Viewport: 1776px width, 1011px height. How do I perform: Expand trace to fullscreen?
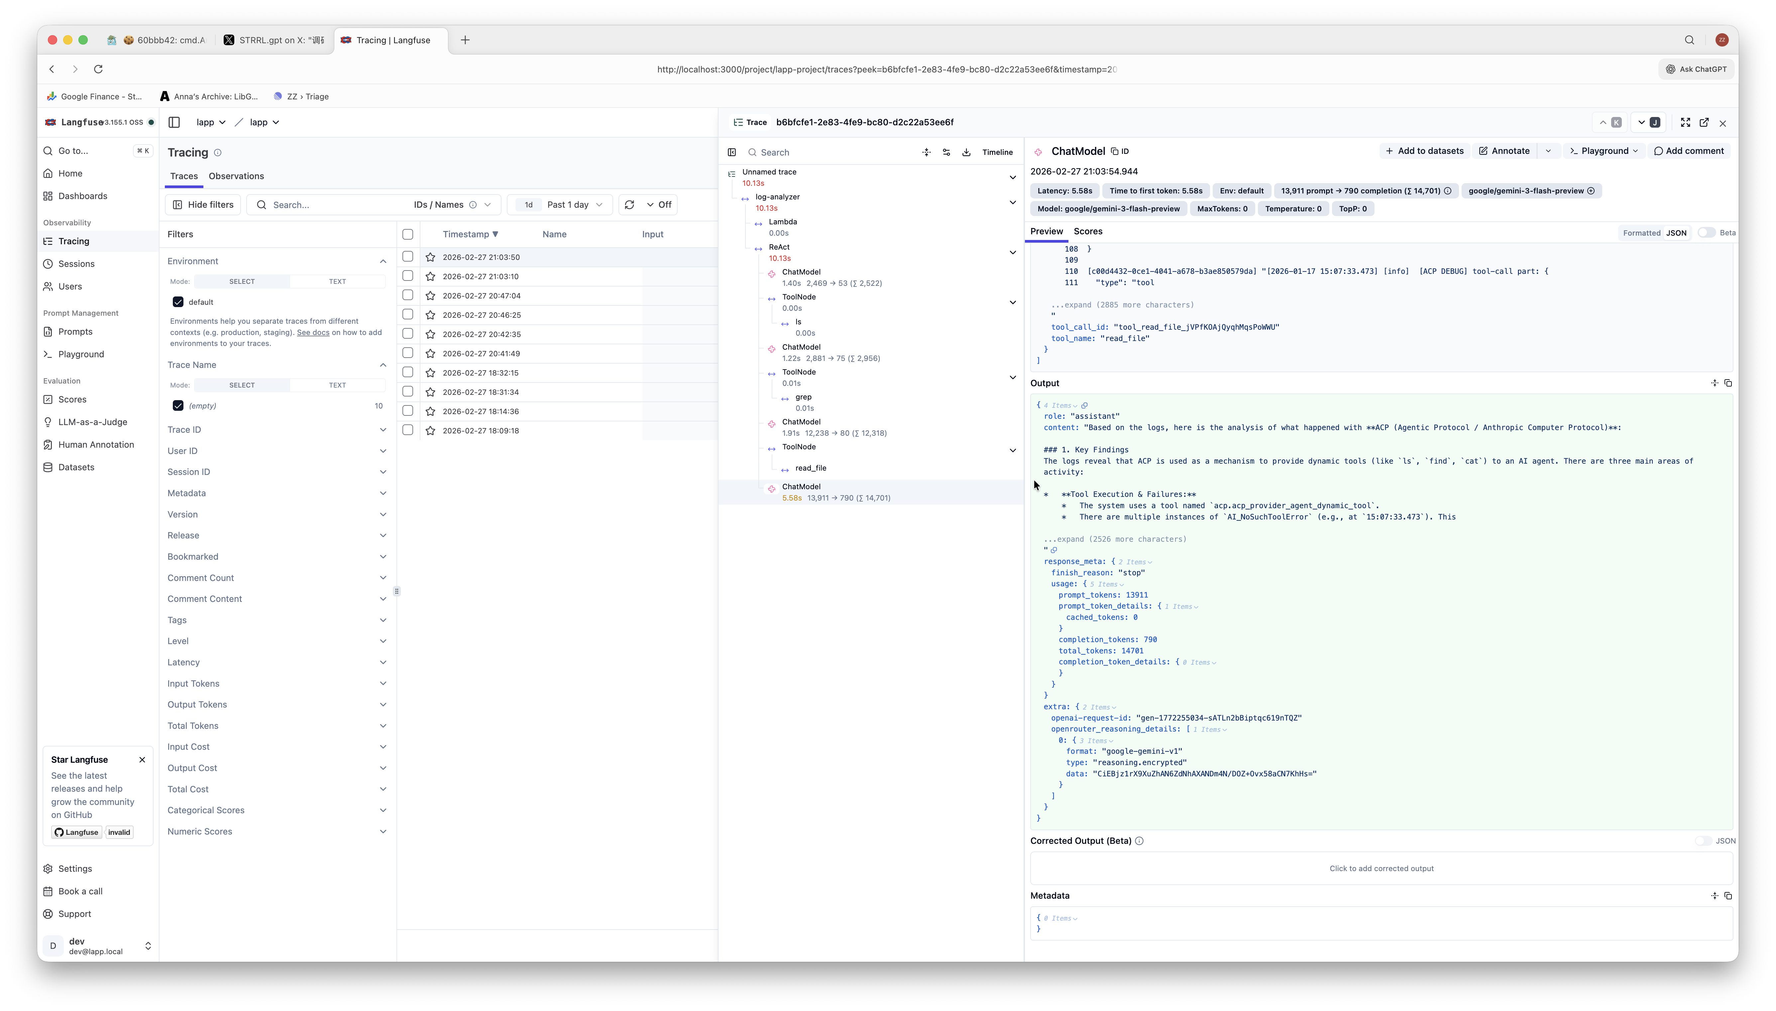coord(1685,122)
